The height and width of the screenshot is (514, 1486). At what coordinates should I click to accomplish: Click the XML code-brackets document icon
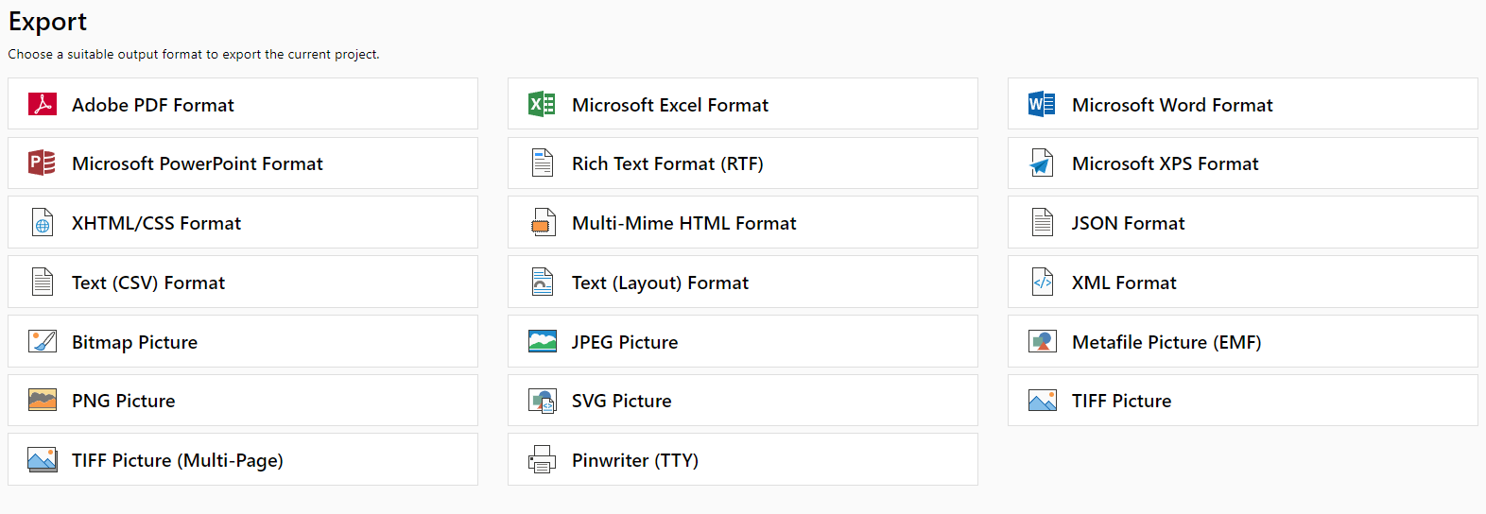pos(1043,282)
